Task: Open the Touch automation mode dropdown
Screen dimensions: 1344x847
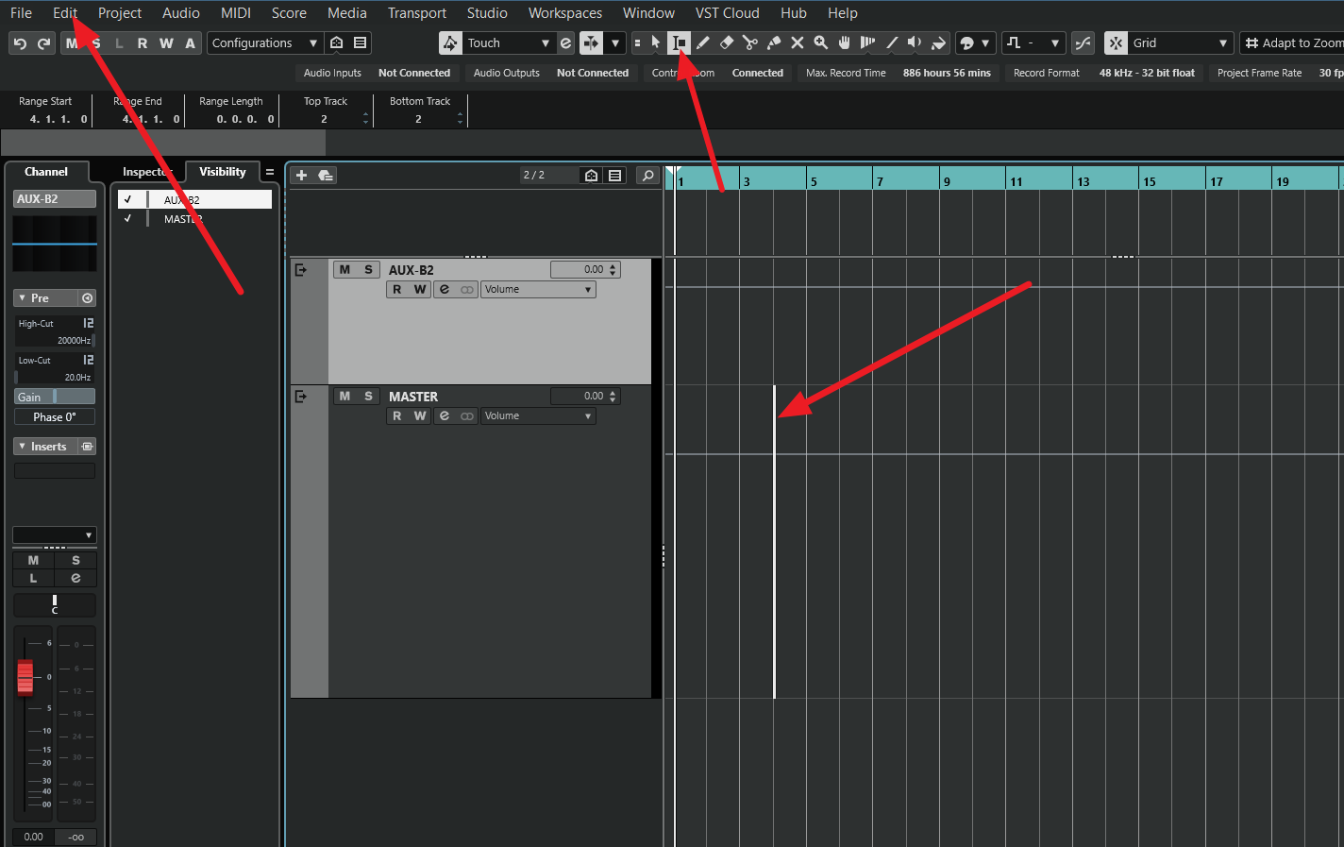Action: tap(546, 42)
